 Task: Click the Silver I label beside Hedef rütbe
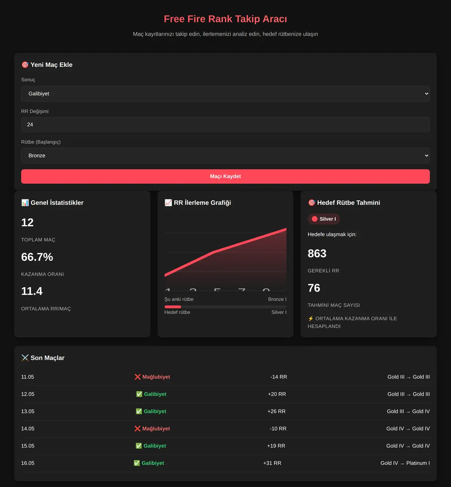click(x=279, y=312)
